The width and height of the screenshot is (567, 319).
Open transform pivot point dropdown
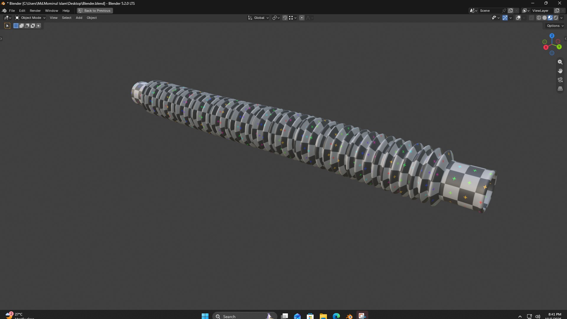tap(276, 18)
